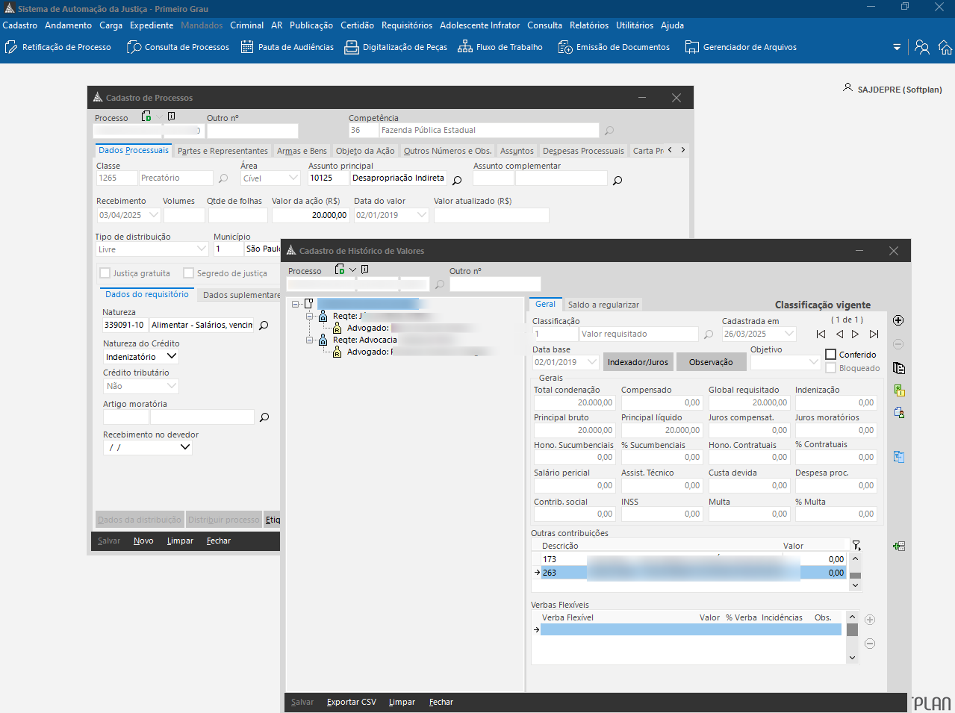Open the Utilitários menu
Image resolution: width=955 pixels, height=713 pixels.
635,25
